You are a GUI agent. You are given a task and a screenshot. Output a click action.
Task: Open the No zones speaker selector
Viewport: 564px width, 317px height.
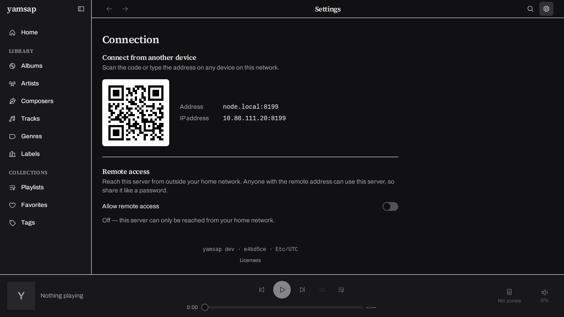click(x=509, y=295)
